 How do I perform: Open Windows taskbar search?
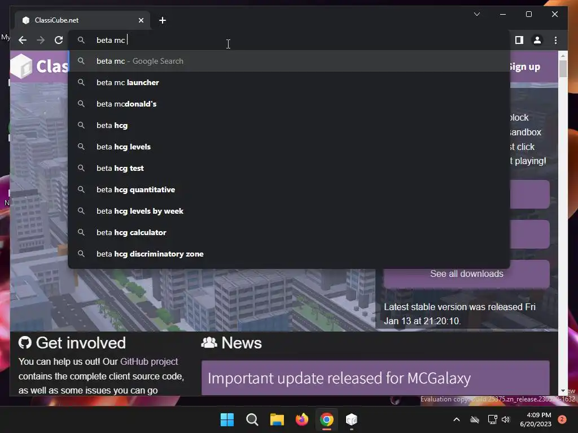(252, 419)
